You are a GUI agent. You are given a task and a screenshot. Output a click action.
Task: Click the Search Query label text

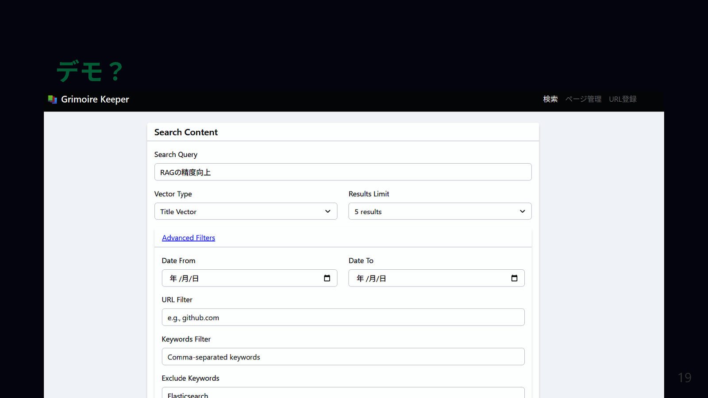(176, 154)
